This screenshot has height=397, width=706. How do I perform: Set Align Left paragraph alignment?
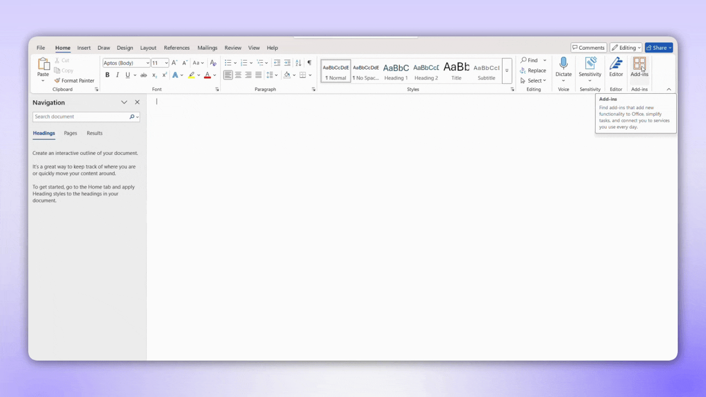[228, 75]
